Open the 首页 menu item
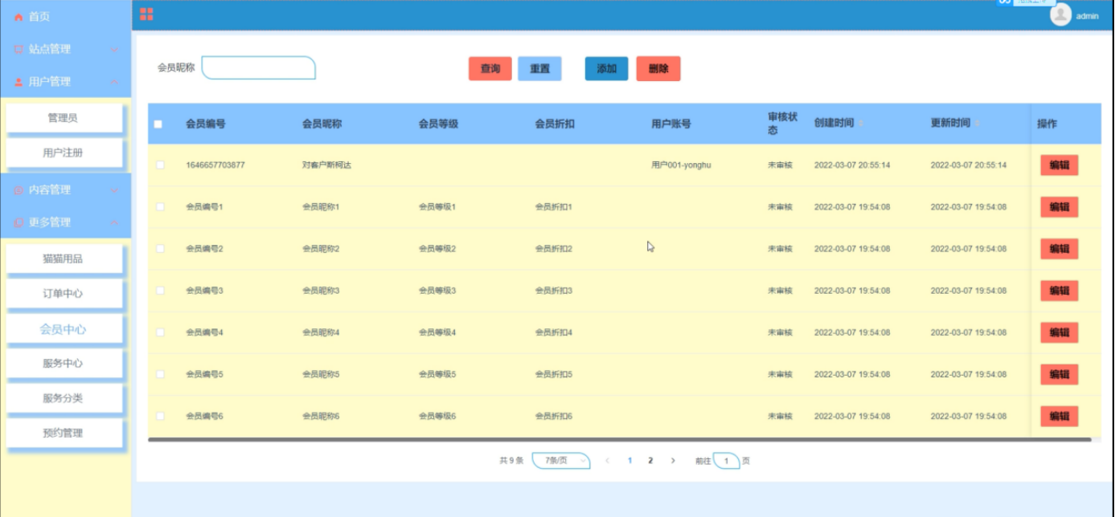Viewport: 1115px width, 517px height. click(66, 17)
